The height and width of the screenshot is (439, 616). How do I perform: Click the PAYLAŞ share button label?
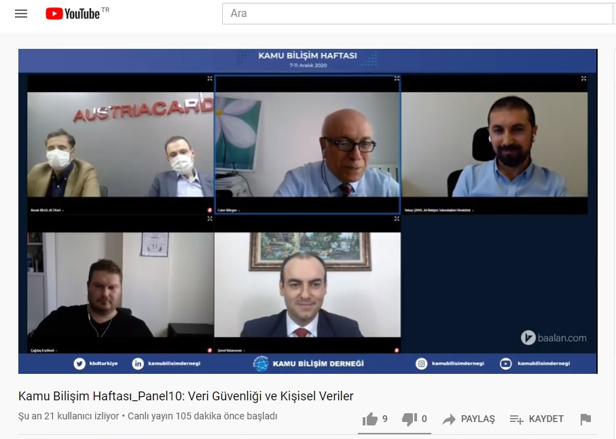coord(477,419)
